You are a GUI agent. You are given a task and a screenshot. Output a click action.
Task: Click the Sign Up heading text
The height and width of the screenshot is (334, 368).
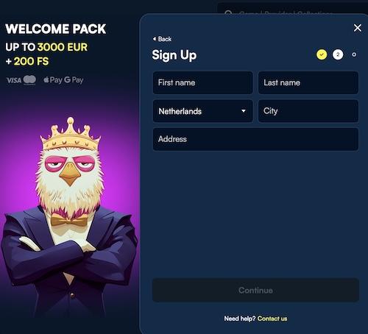pyautogui.click(x=174, y=55)
